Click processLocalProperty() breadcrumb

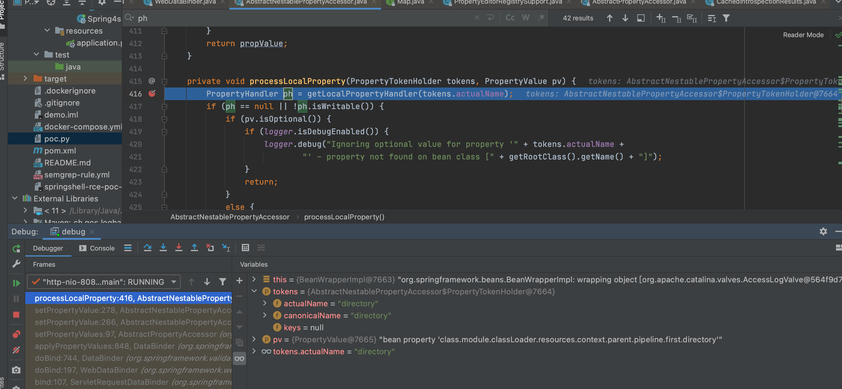coord(344,217)
